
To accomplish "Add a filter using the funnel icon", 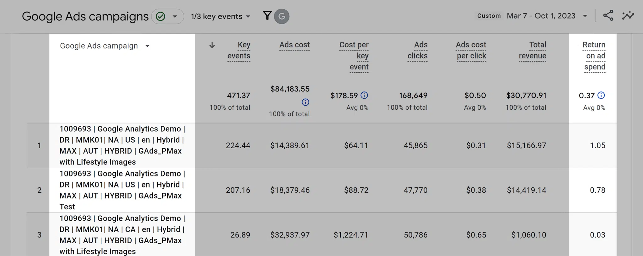I will pyautogui.click(x=267, y=15).
